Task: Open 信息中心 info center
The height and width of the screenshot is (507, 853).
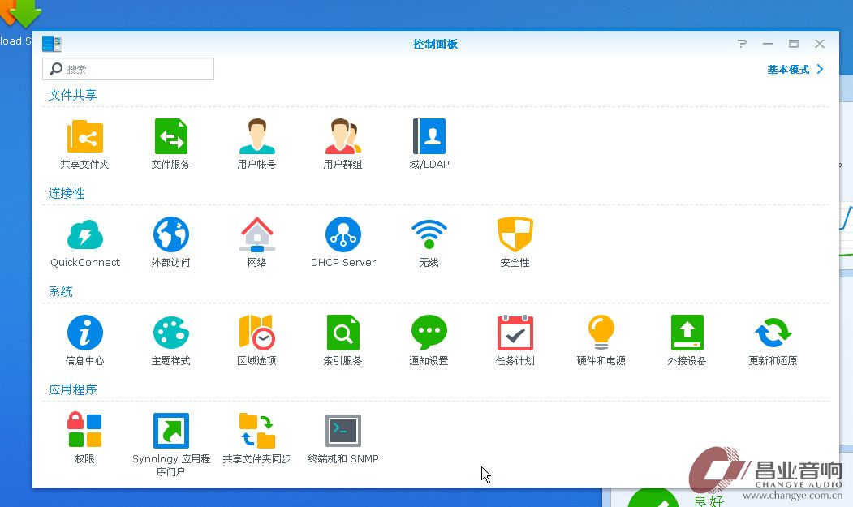Action: coord(85,333)
